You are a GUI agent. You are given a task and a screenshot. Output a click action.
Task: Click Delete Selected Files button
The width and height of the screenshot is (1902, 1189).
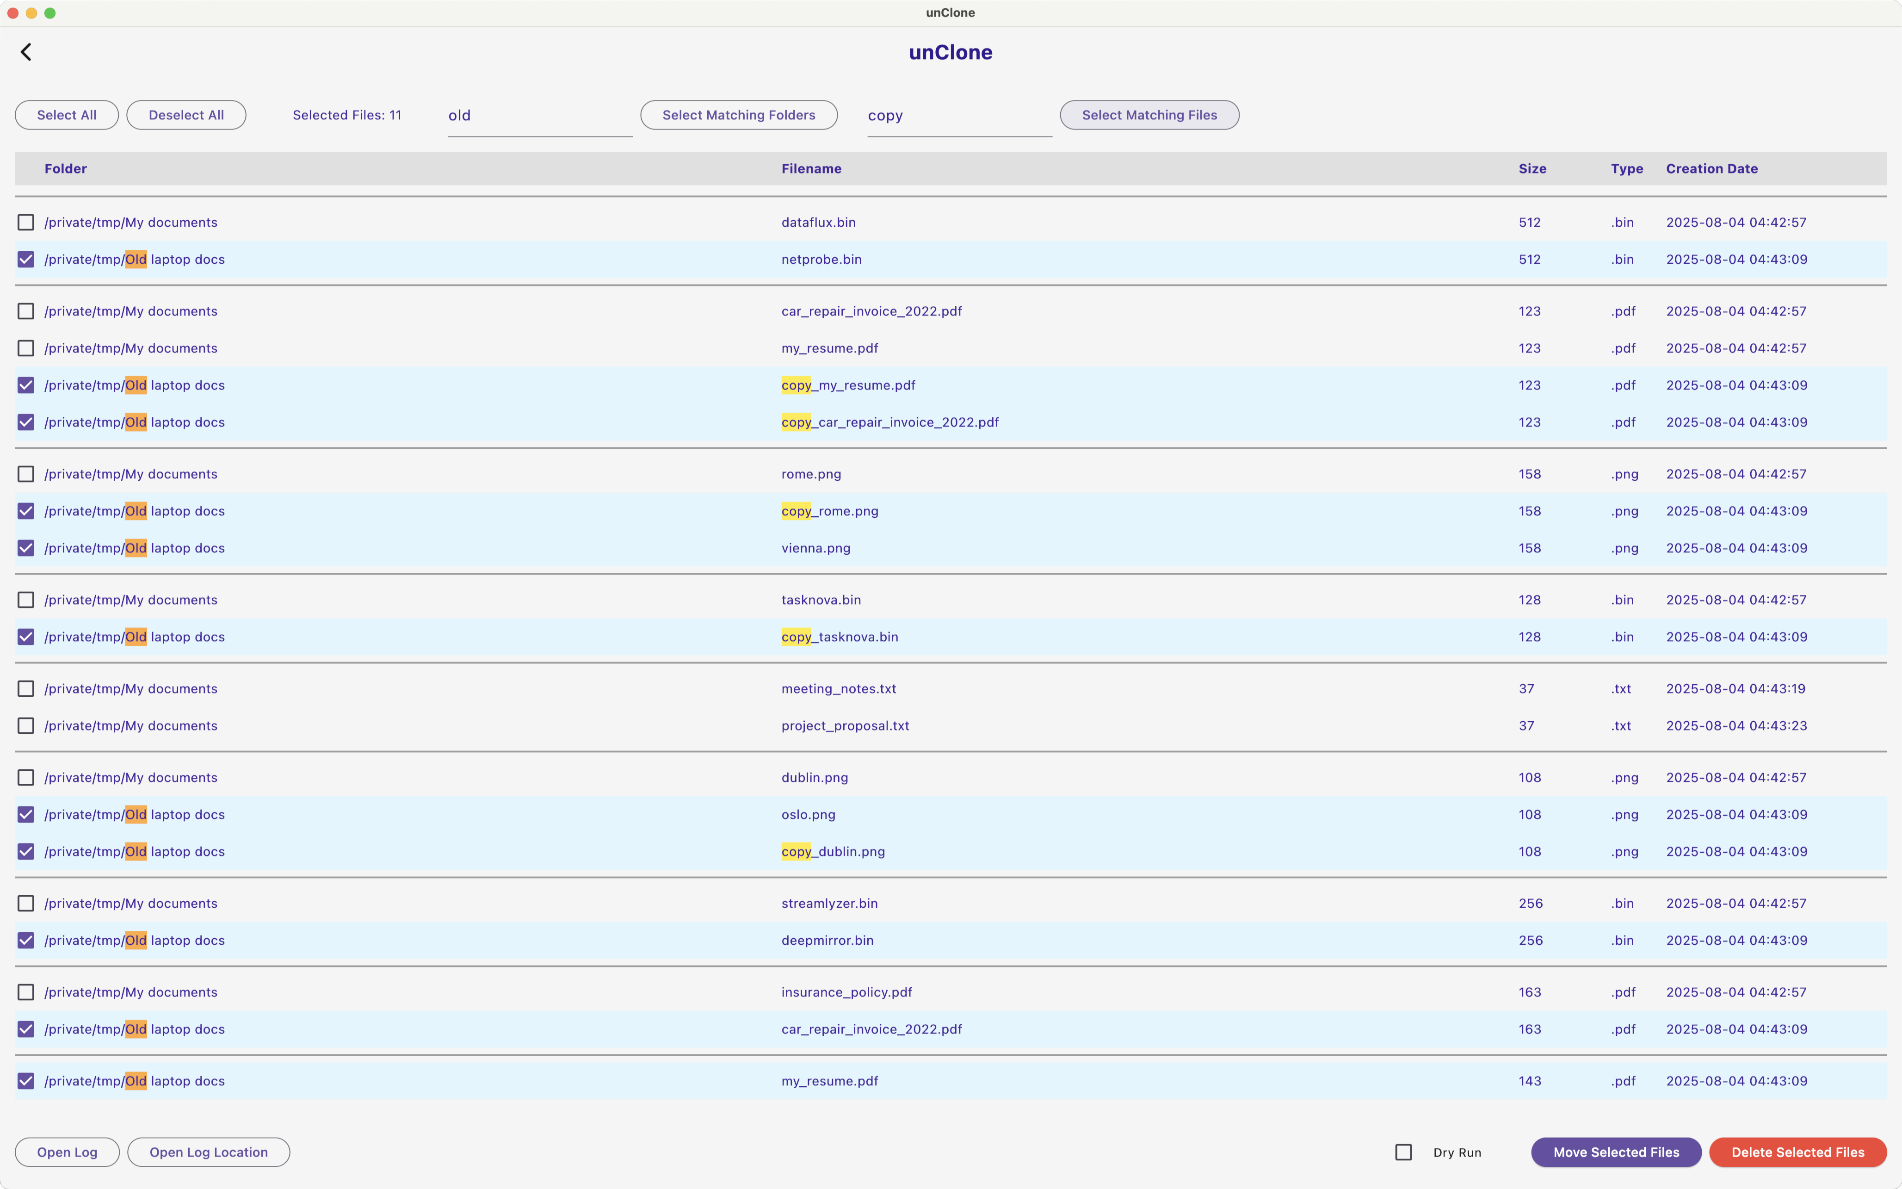coord(1797,1152)
